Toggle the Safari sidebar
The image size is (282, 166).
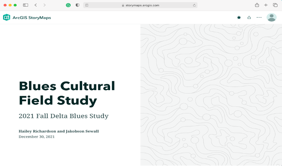[26, 5]
